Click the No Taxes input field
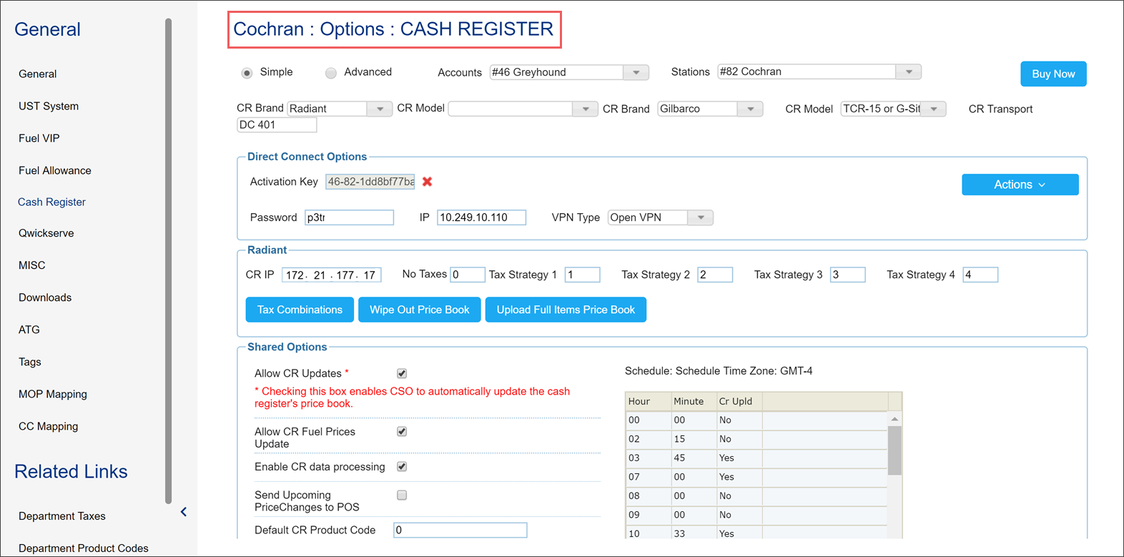Viewport: 1124px width, 557px height. 468,275
